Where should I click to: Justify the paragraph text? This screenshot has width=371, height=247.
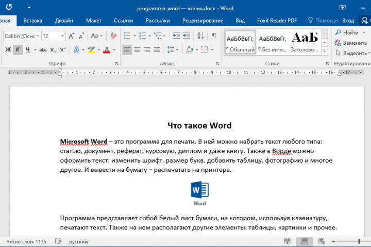(157, 50)
